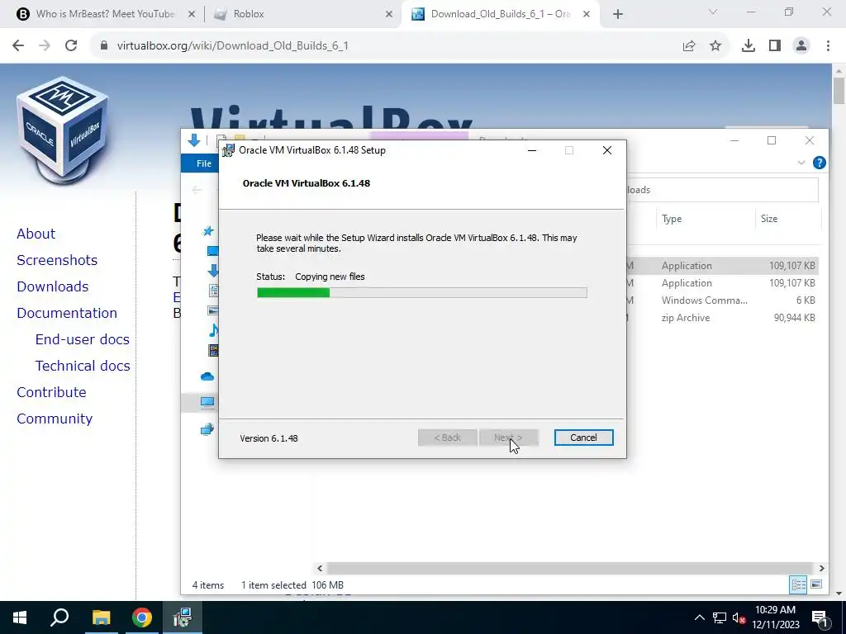Select OneDrive cloud in Explorer sidebar
This screenshot has width=846, height=634.
pyautogui.click(x=207, y=376)
